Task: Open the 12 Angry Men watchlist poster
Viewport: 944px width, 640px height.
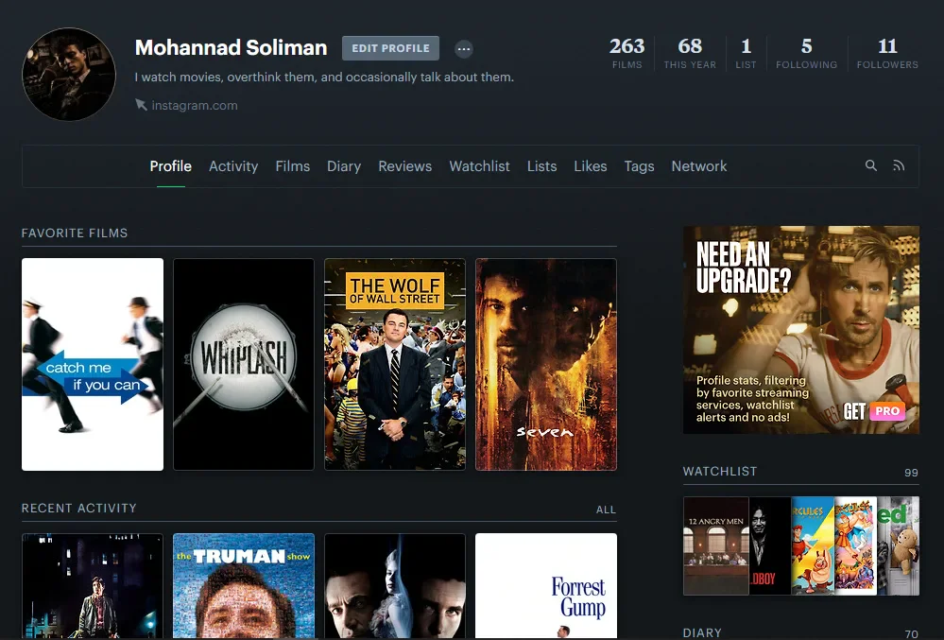Action: [716, 546]
